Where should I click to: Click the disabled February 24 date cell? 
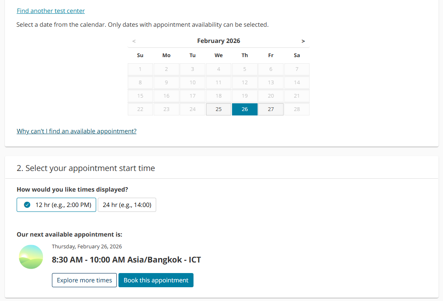pos(192,109)
